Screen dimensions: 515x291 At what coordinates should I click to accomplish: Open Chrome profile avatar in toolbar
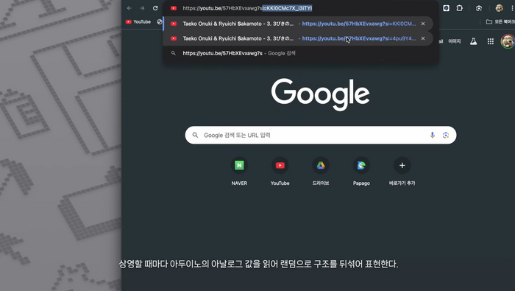[500, 8]
